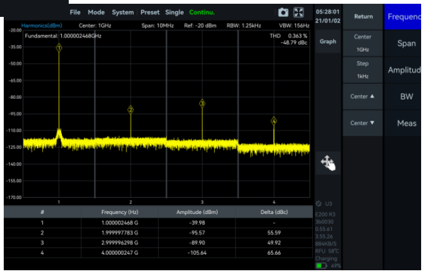Image resolution: width=433 pixels, height=274 pixels.
Task: Select delta cell 49.92
Action: click(x=274, y=243)
